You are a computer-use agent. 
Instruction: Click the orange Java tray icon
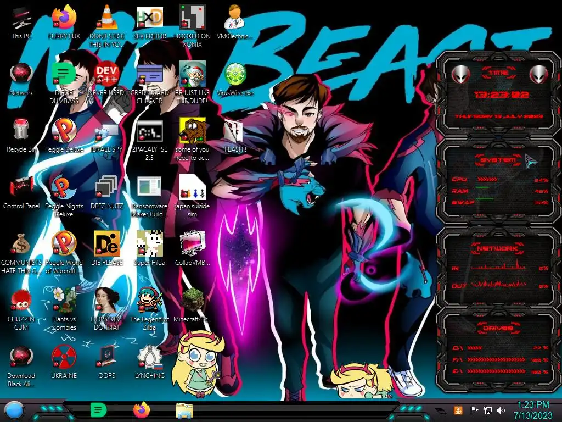point(458,410)
